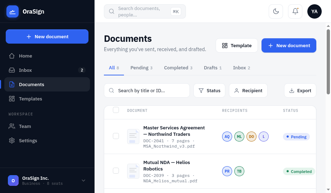
Task: Click the PR recipient avatar
Action: [227, 171]
